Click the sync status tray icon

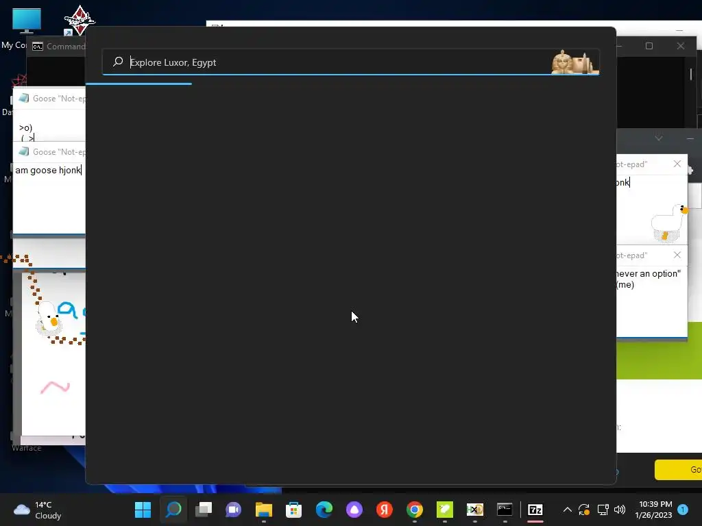pos(584,510)
